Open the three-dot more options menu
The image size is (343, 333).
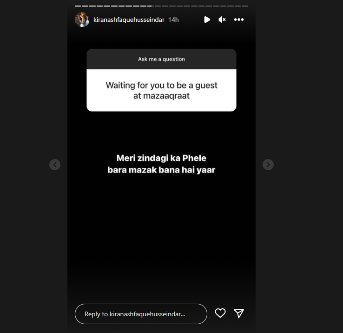238,20
